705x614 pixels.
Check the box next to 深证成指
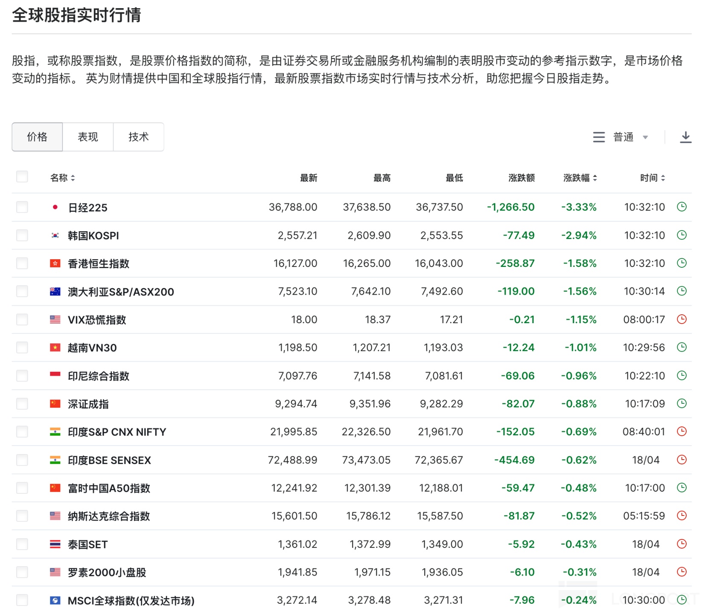click(x=22, y=404)
